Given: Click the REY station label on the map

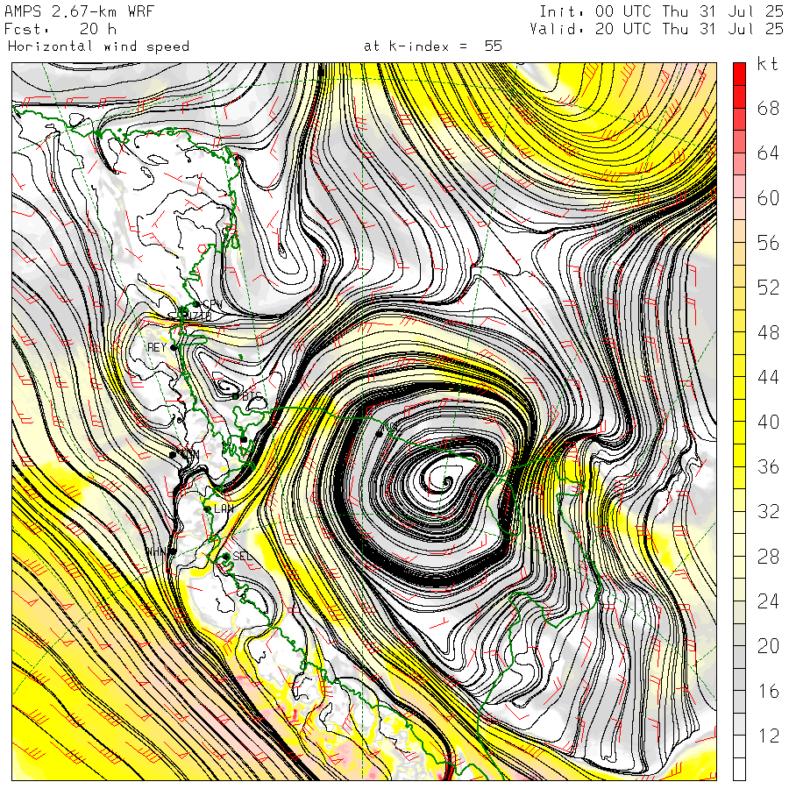Looking at the screenshot, I should [157, 347].
